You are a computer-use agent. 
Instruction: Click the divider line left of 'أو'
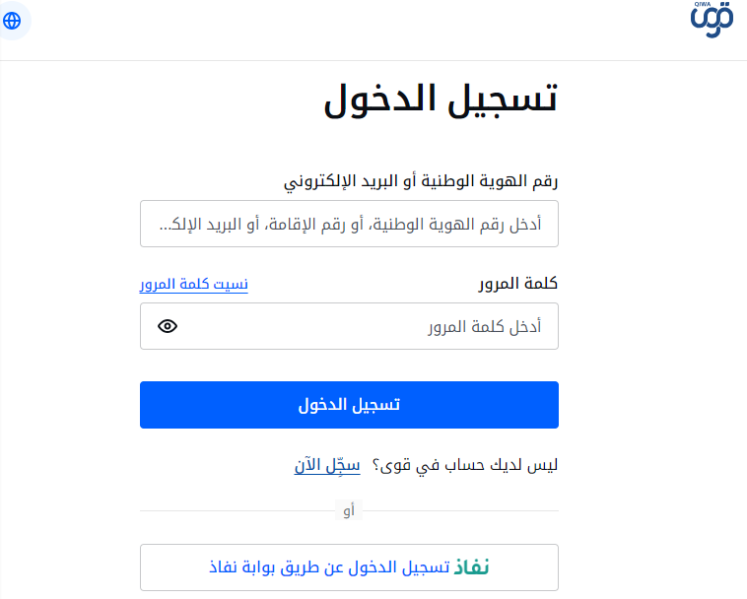coord(237,510)
